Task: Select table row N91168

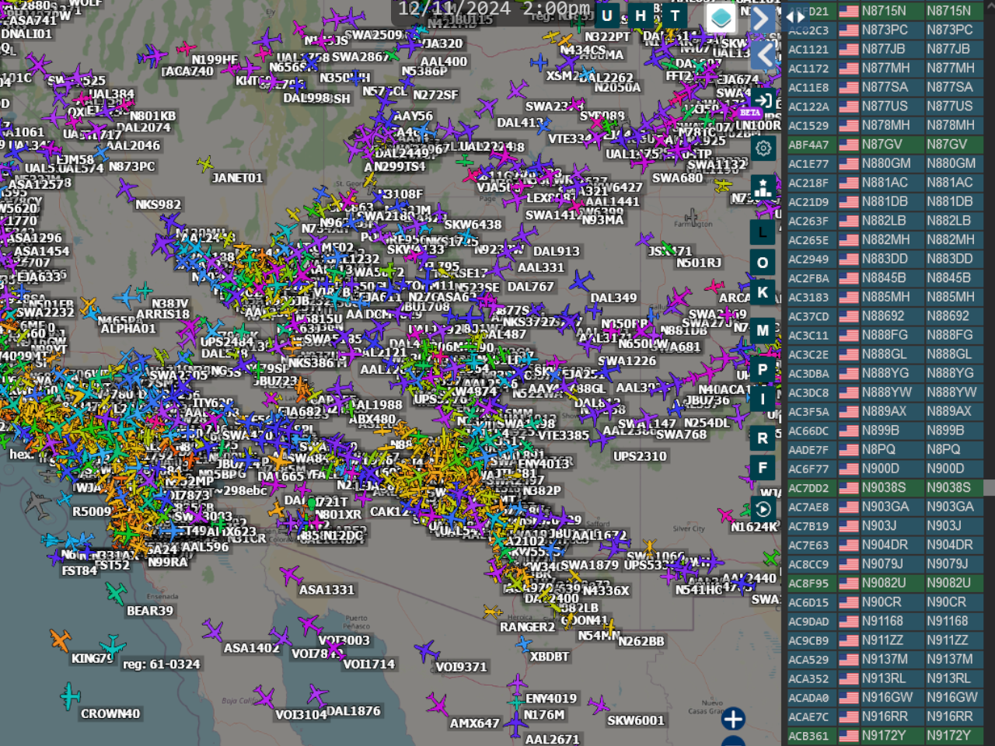Action: click(885, 621)
